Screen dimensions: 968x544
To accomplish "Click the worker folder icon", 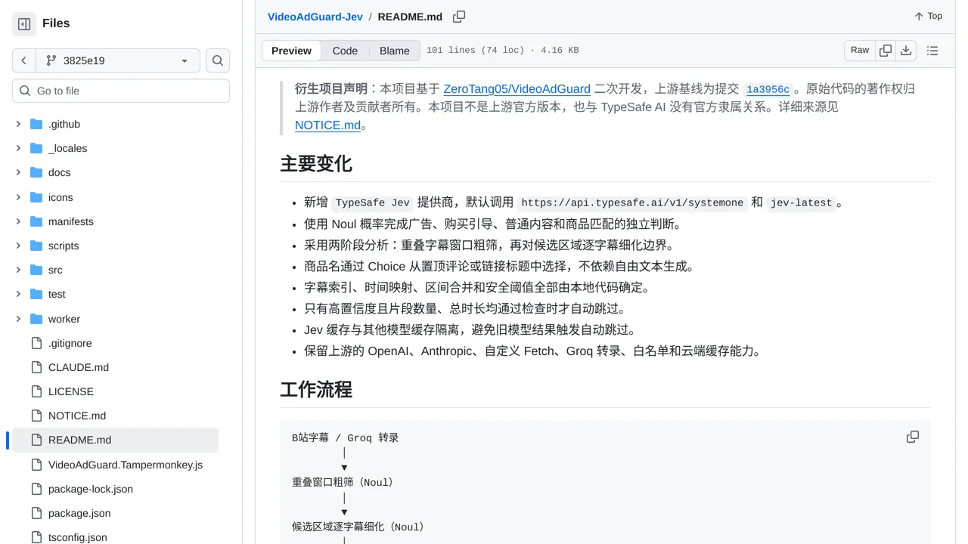I will 36,319.
